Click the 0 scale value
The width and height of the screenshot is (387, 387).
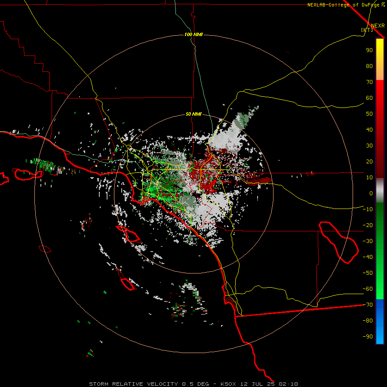[x=371, y=193]
